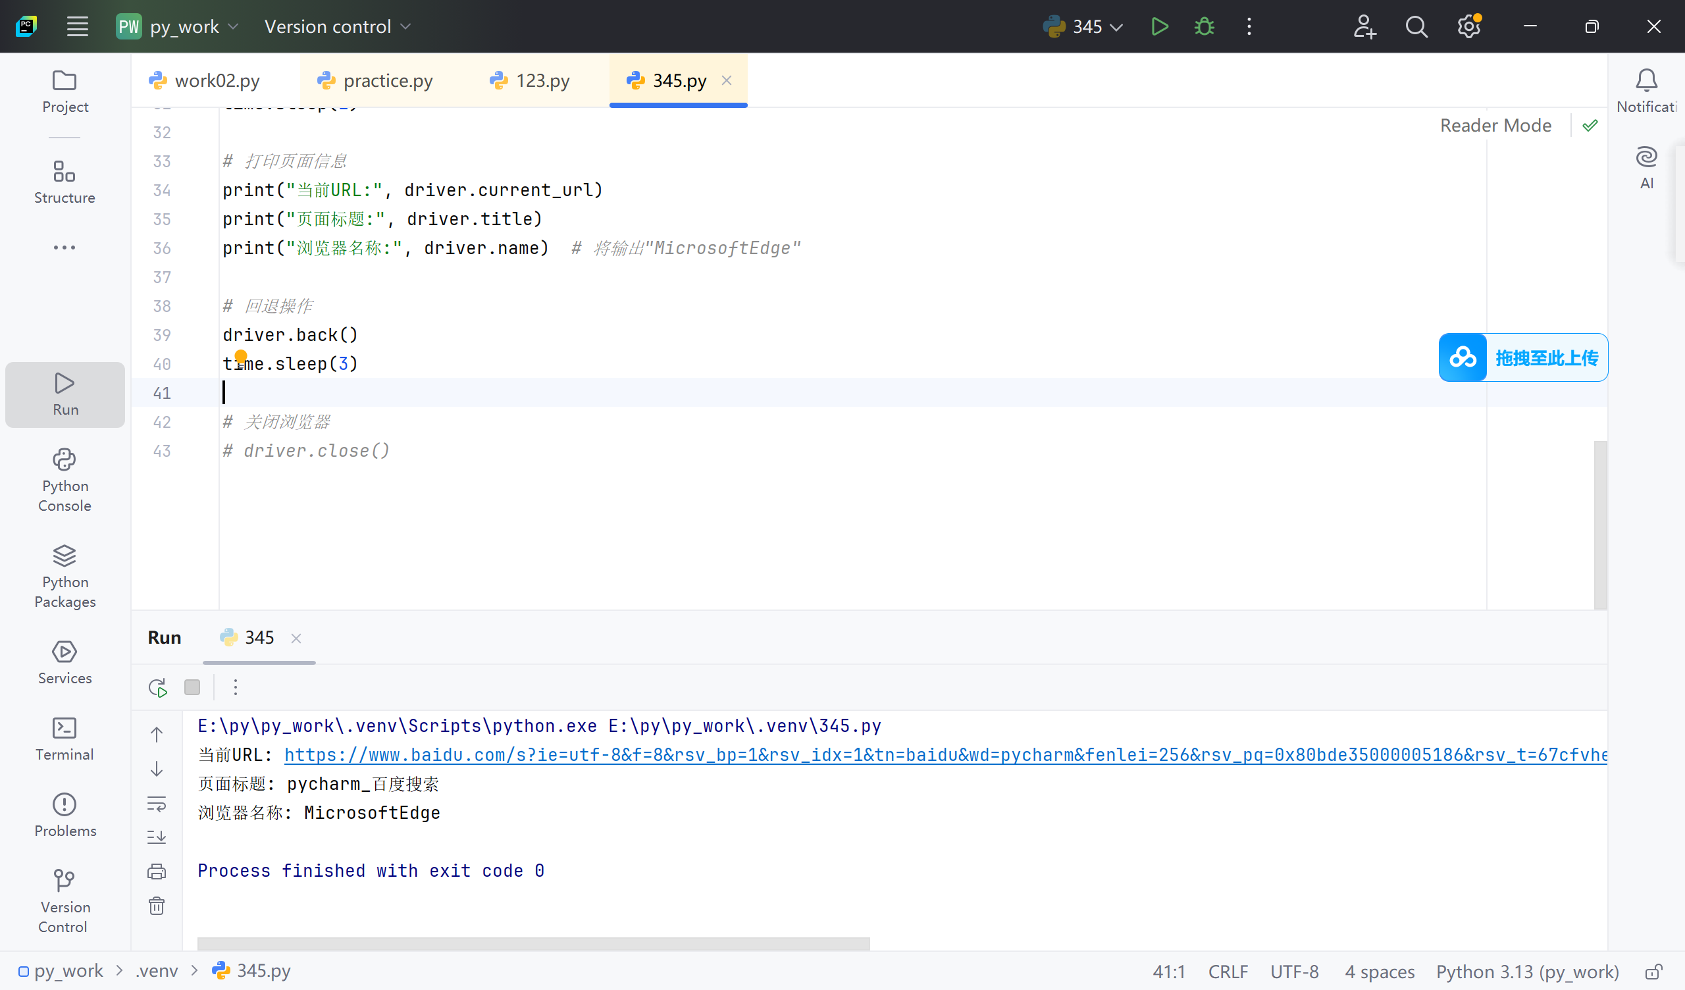
Task: Click Python 3.13 interpreter in status bar
Action: pyautogui.click(x=1527, y=972)
